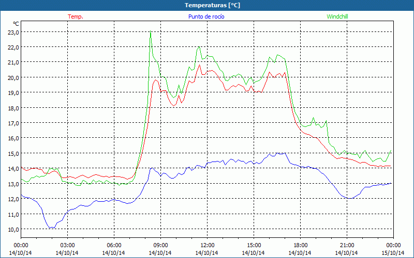The width and height of the screenshot is (414, 258).
Task: Select the 21,0 y-axis value
Action: [14, 62]
